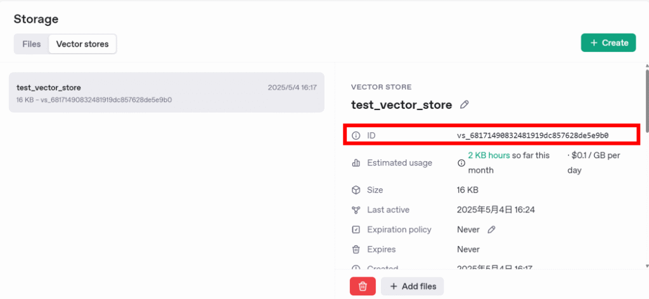Click the info icon beside ID label
649x299 pixels.
coord(356,135)
